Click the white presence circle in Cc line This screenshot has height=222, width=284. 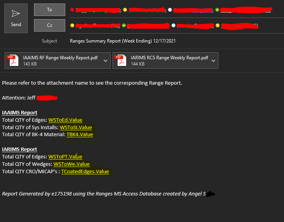click(x=173, y=25)
